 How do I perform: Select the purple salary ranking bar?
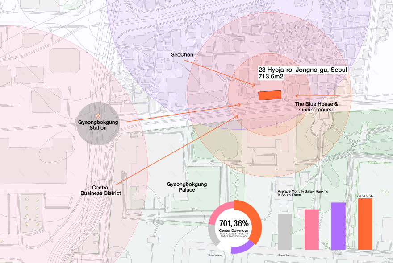point(338,226)
